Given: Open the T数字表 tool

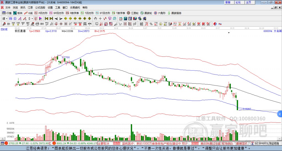Looking at the screenshot, I should [118, 13].
